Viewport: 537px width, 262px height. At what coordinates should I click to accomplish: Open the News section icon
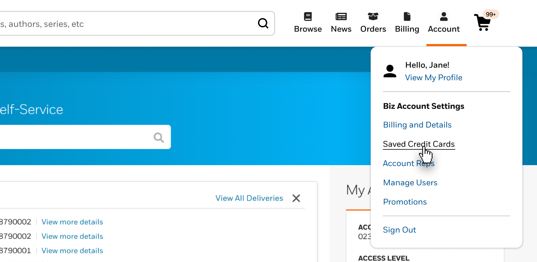coord(341,17)
